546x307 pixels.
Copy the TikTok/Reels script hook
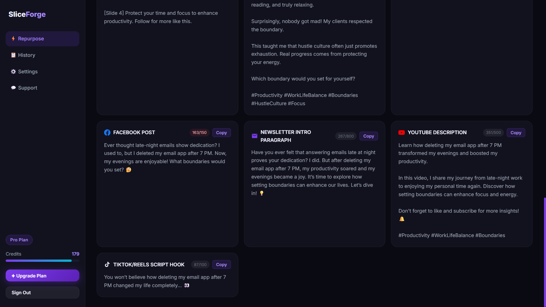tap(221, 265)
